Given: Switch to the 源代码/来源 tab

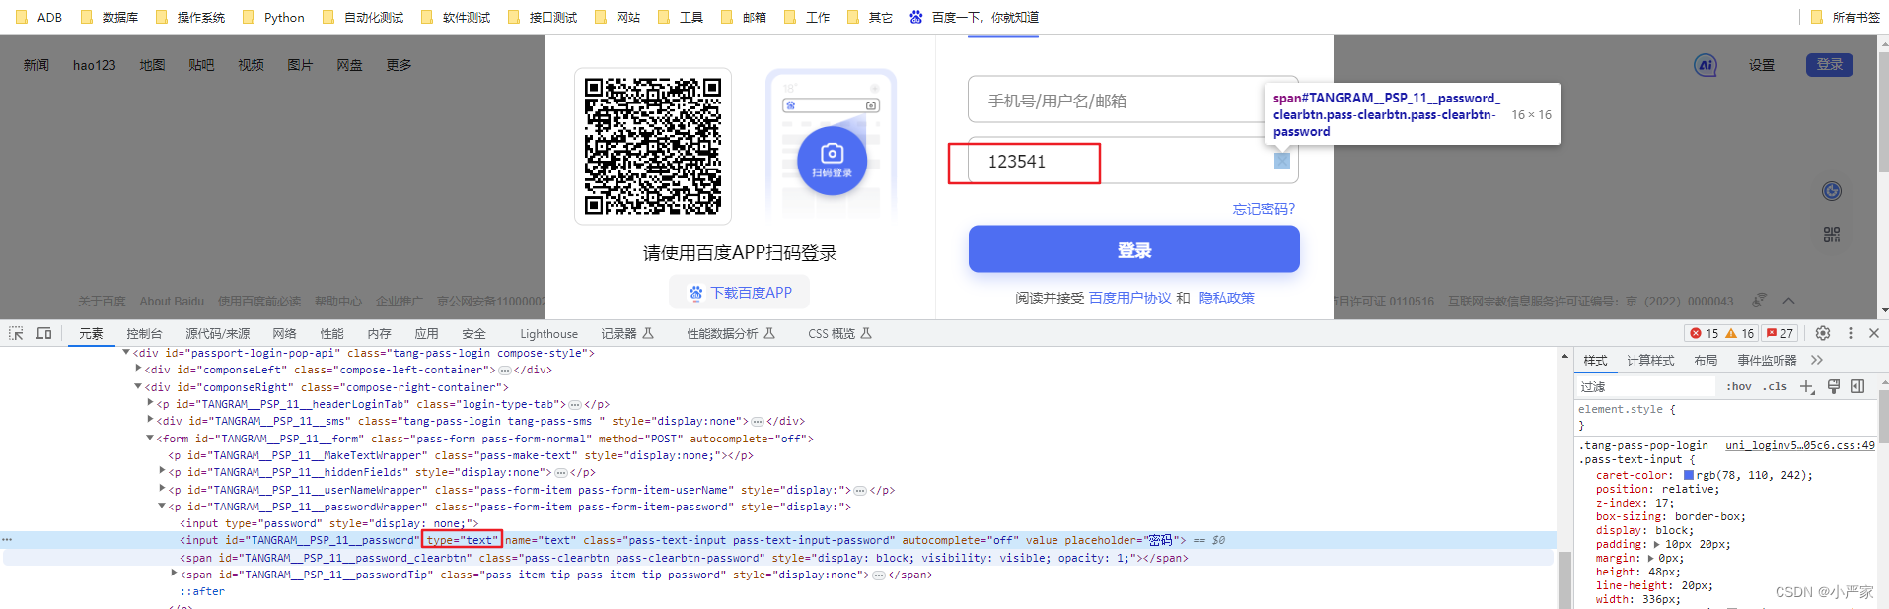Looking at the screenshot, I should point(217,334).
